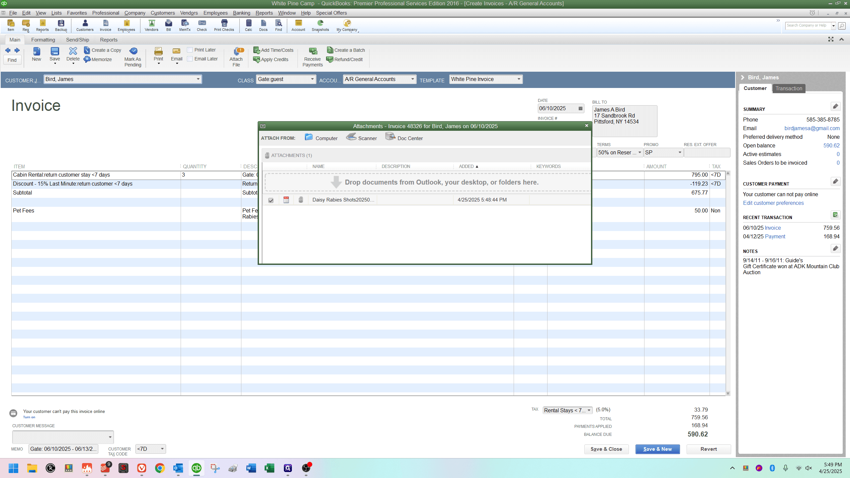Switch to the Send/Ship ribbon tab
The image size is (850, 478).
tap(78, 40)
